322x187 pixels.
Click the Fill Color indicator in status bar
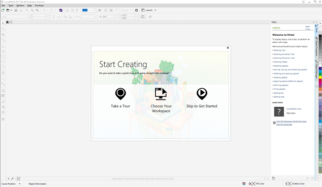coord(256,184)
